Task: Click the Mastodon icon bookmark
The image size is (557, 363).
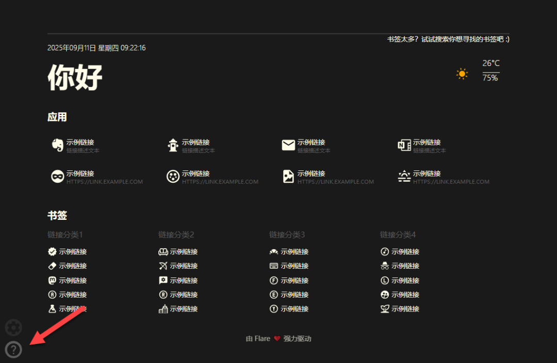Action: coord(68,281)
